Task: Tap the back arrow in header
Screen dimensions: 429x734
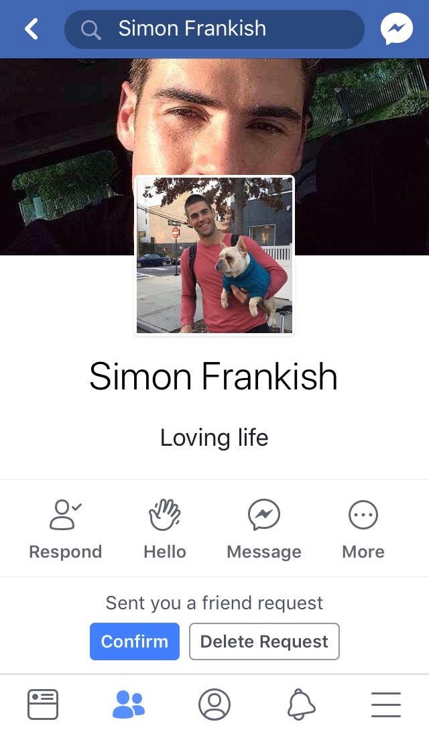Action: tap(32, 29)
